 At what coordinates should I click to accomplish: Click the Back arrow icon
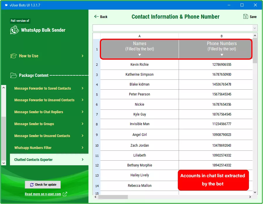click(96, 16)
